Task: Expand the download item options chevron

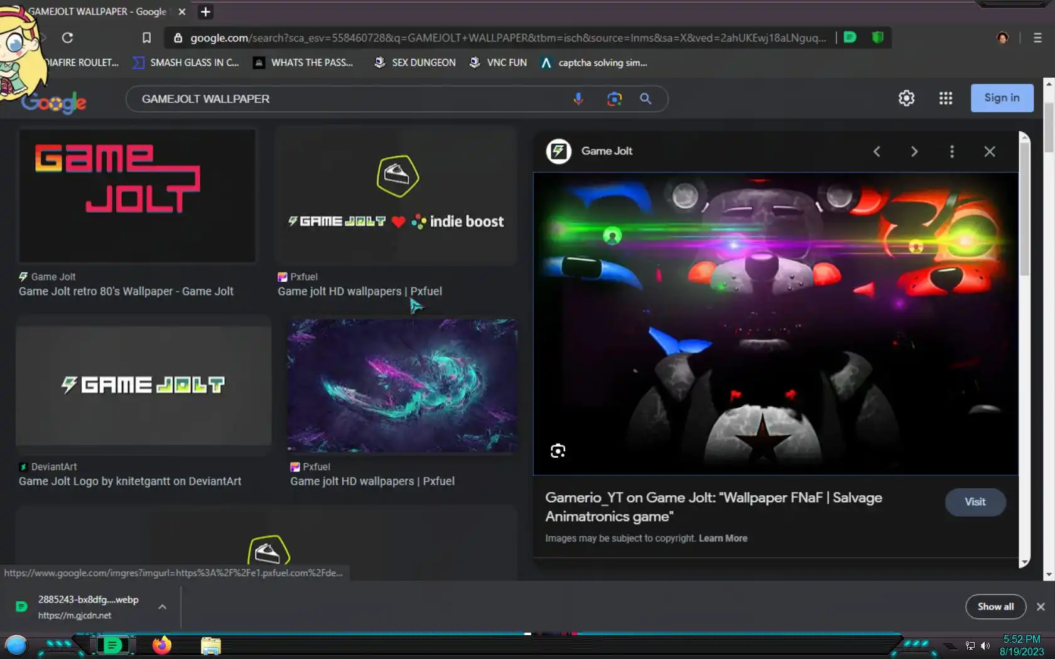Action: (162, 607)
